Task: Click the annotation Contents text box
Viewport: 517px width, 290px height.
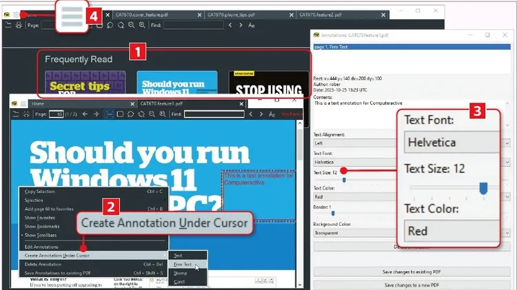Action: pyautogui.click(x=409, y=114)
